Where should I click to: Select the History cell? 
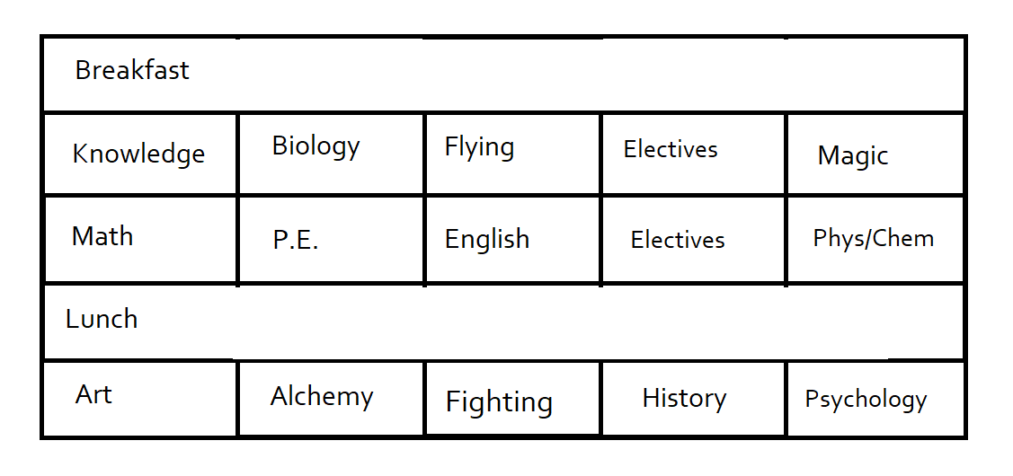pyautogui.click(x=693, y=399)
